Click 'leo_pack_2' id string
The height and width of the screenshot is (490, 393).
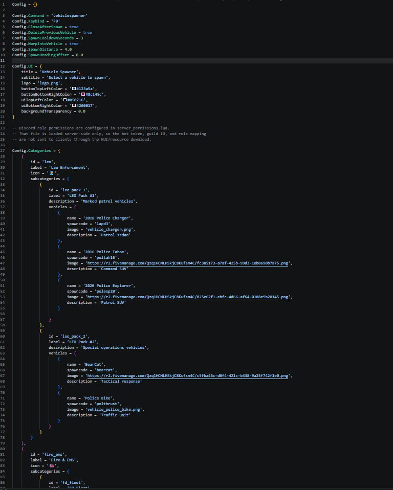[74, 336]
